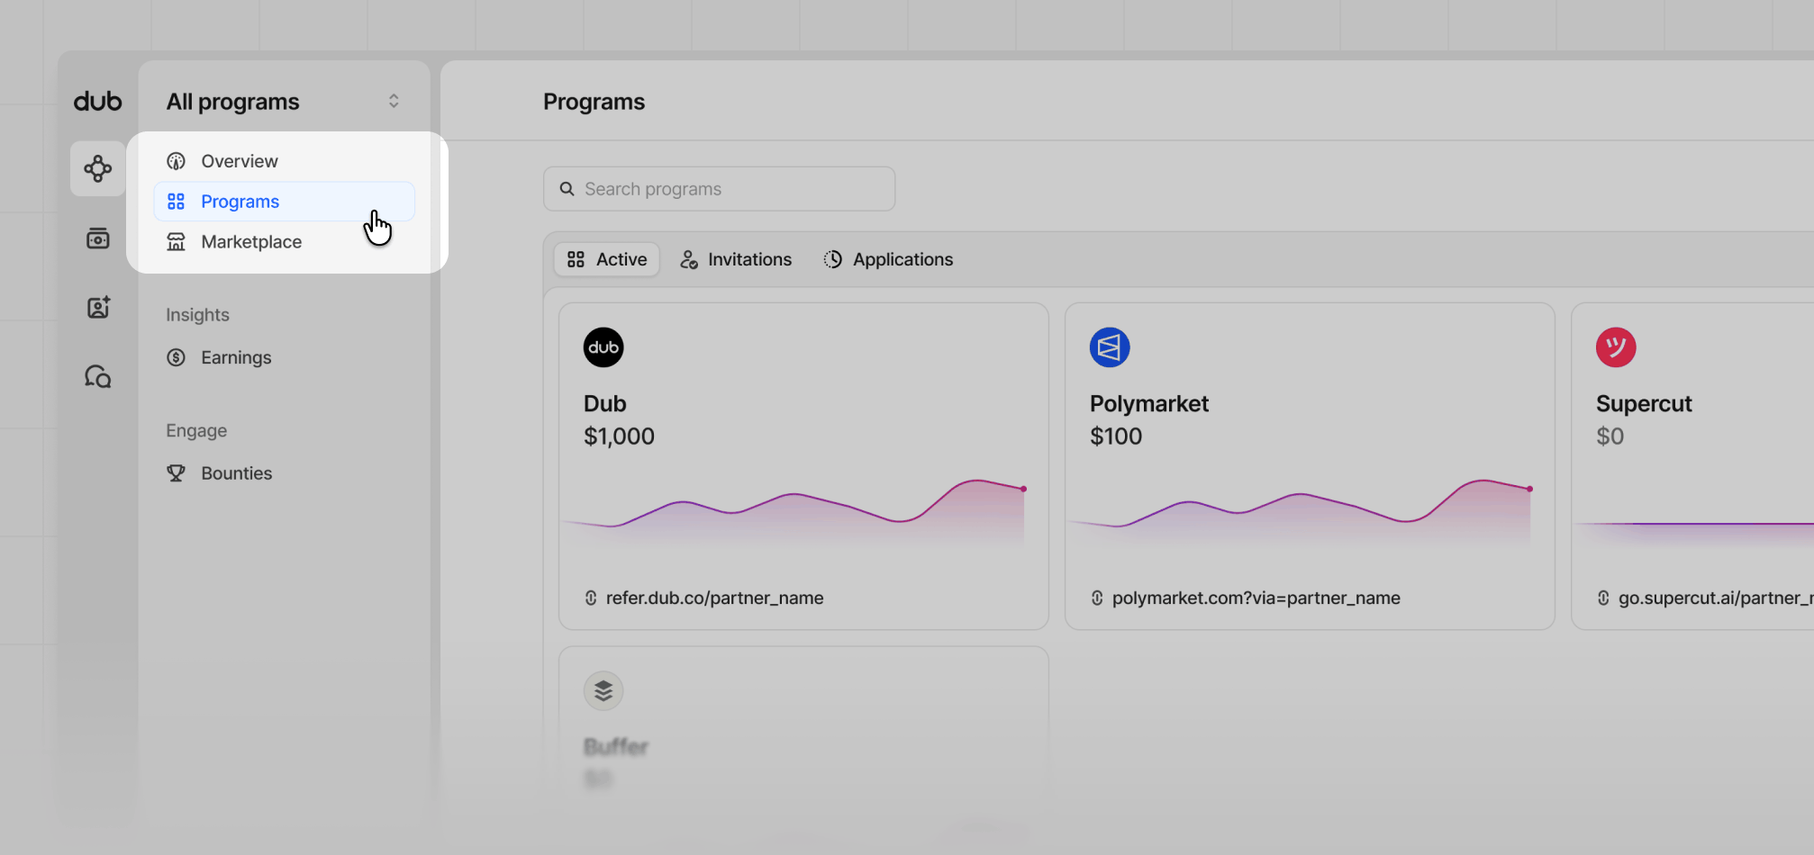
Task: Click the storefront icon next to Marketplace
Action: [x=177, y=242]
